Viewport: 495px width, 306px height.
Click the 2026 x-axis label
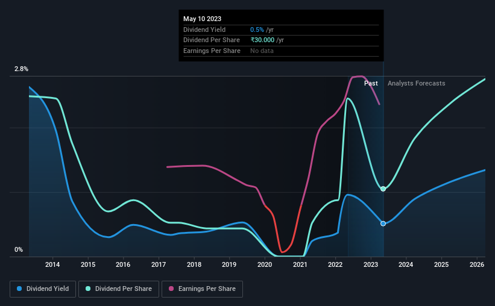(x=477, y=264)
